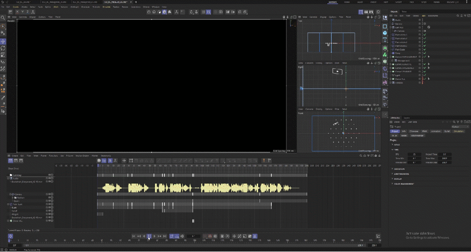Select Management object in Objects manager
The image size is (471, 252).
(x=404, y=60)
